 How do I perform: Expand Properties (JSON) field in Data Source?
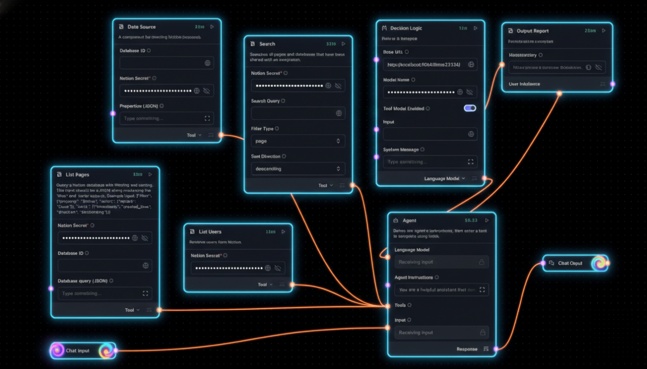(x=208, y=118)
